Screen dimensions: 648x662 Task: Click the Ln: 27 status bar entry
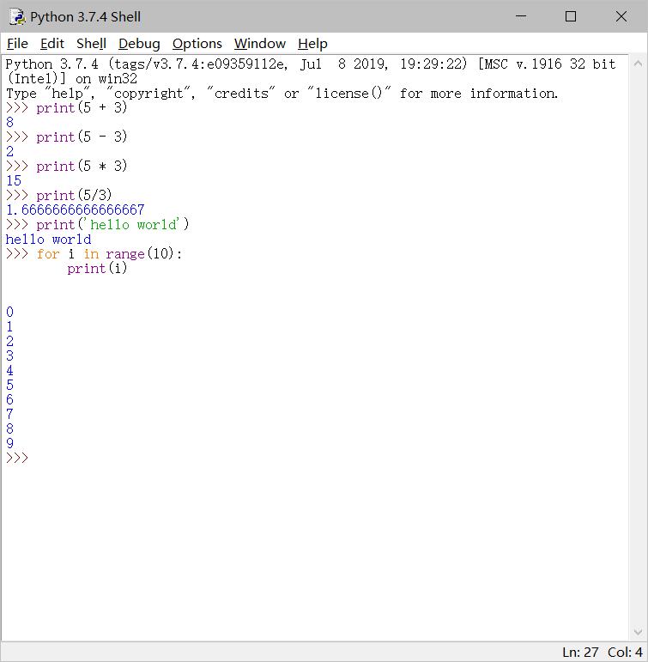580,653
